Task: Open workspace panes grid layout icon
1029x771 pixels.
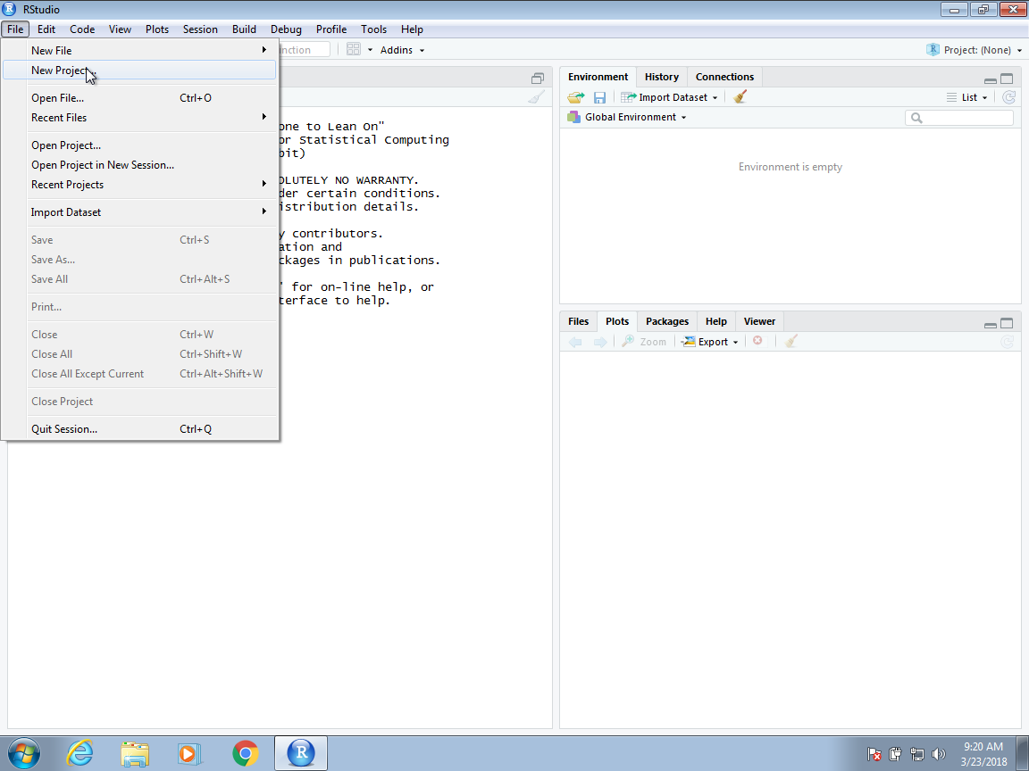Action: point(353,49)
